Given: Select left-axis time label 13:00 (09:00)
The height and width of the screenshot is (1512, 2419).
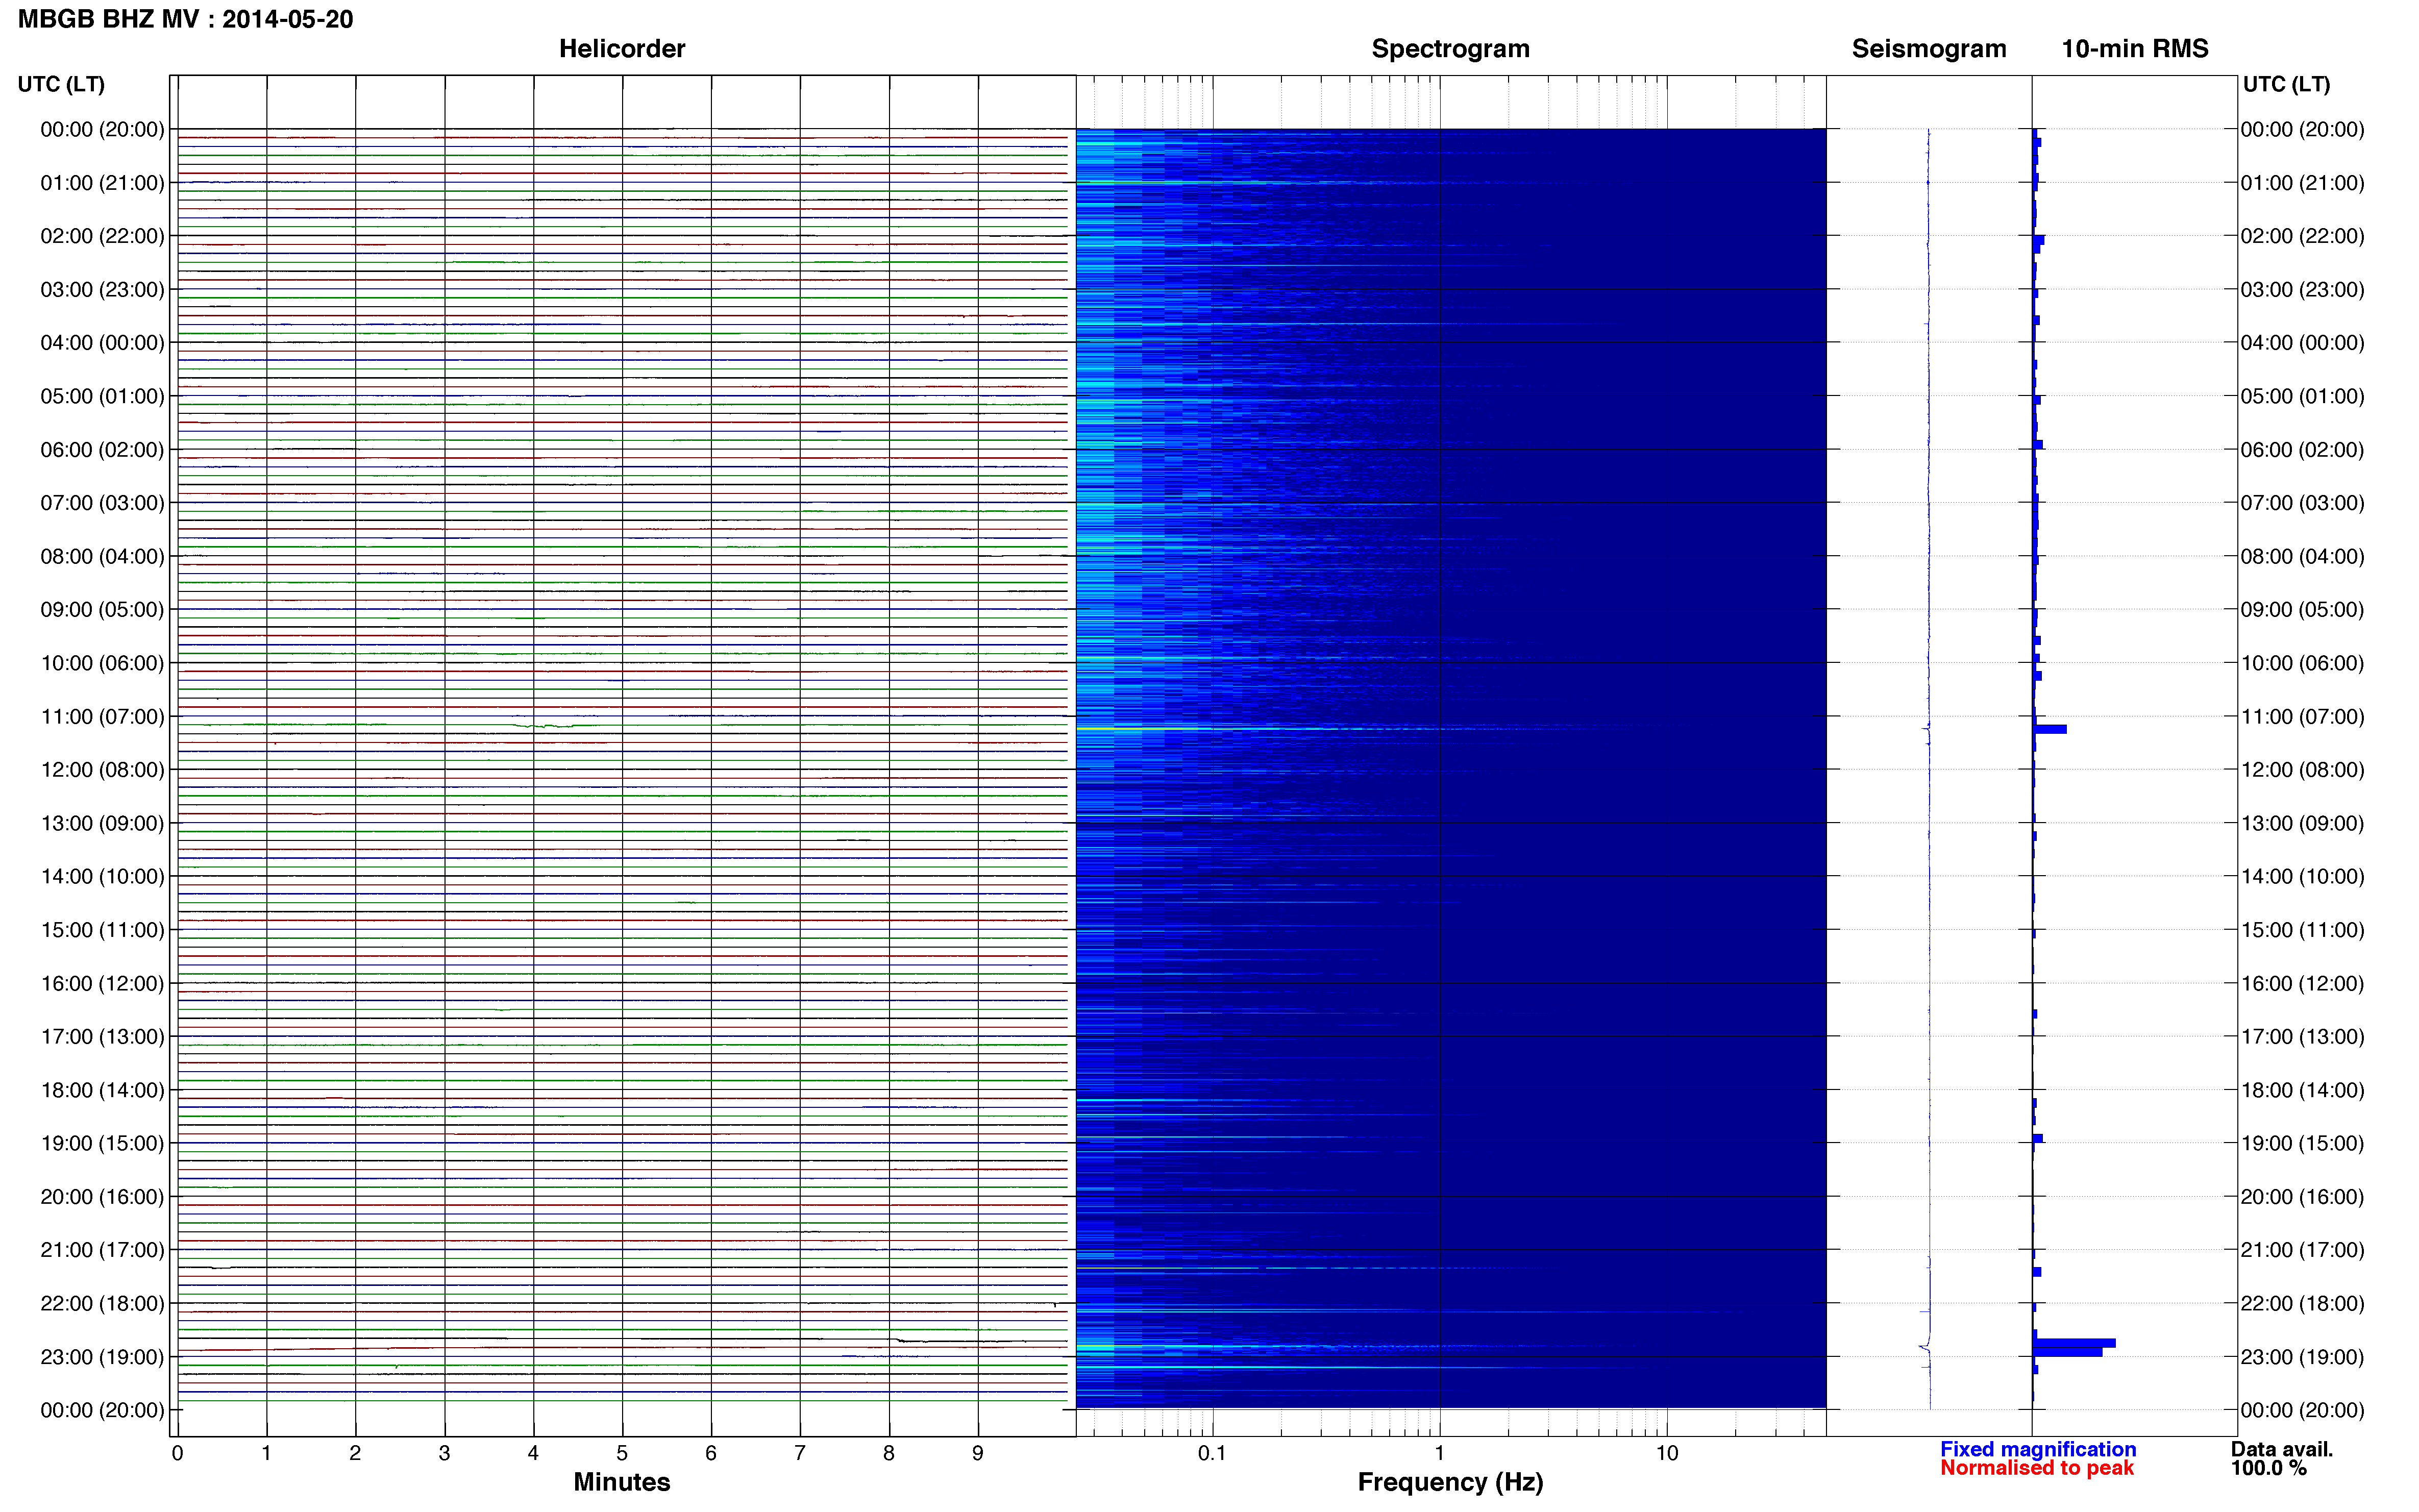Looking at the screenshot, I should click(x=102, y=823).
